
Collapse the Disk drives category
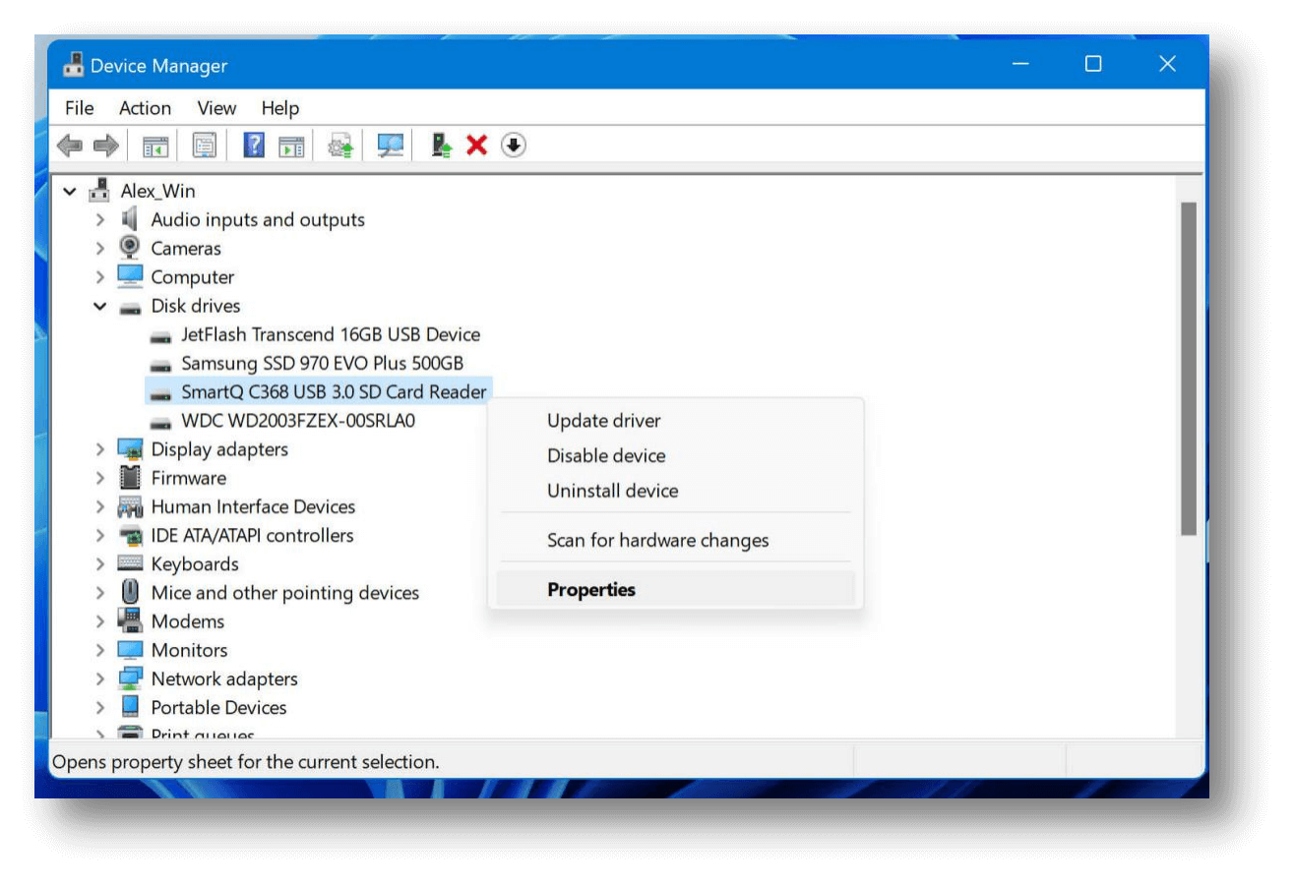(99, 306)
